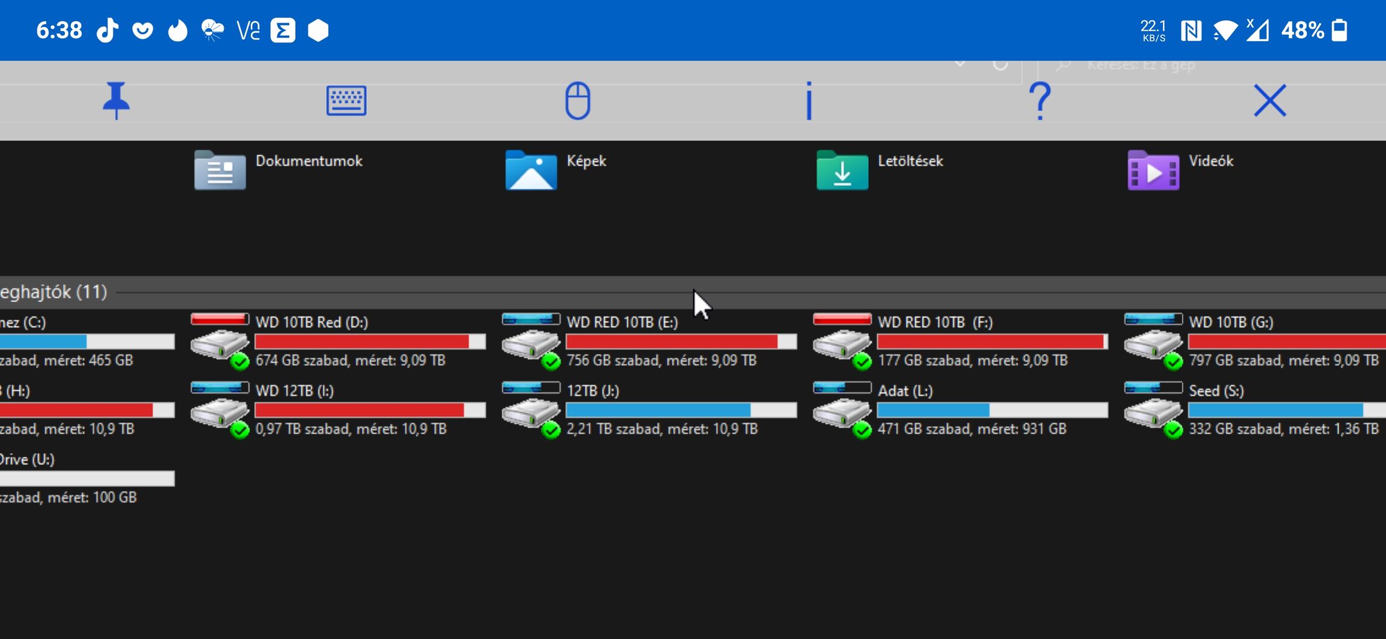Click the WD RED 10TB (E:) label
This screenshot has height=639, width=1386.
click(622, 322)
